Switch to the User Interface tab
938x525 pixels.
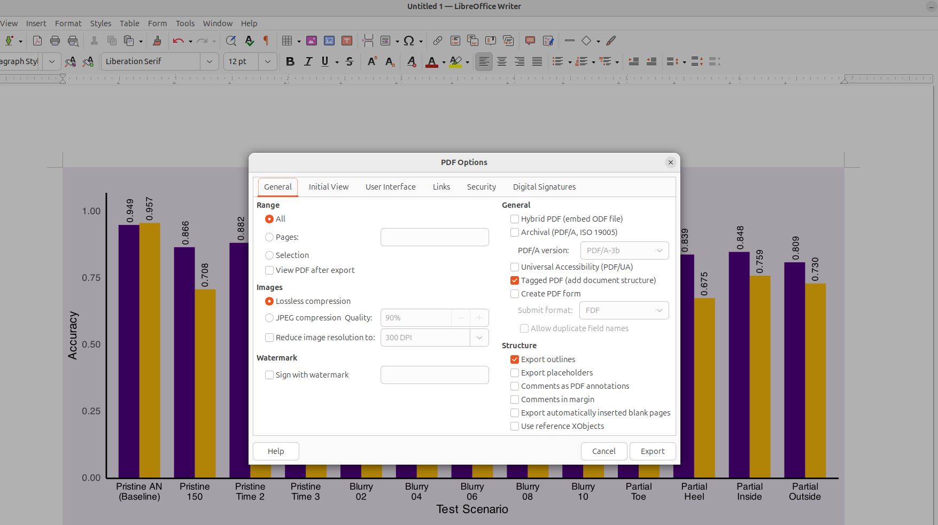[x=391, y=187]
